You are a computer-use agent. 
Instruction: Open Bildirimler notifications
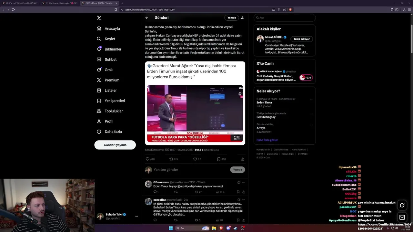[109, 49]
